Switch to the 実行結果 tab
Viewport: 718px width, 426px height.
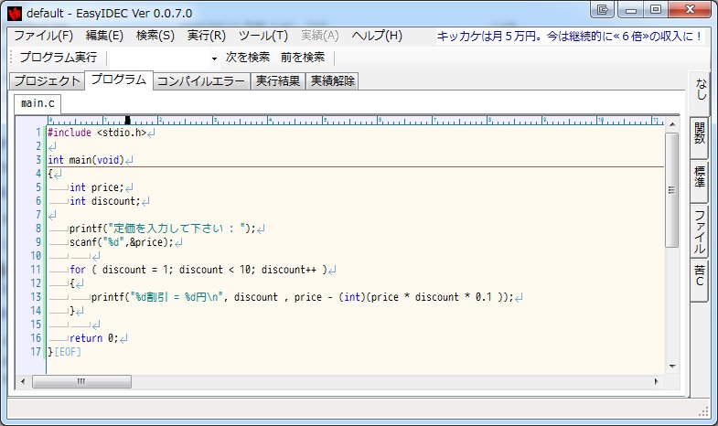click(277, 80)
